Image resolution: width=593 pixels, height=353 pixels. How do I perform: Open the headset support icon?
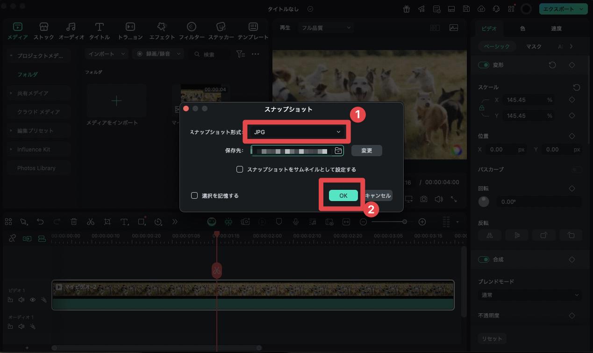click(496, 9)
